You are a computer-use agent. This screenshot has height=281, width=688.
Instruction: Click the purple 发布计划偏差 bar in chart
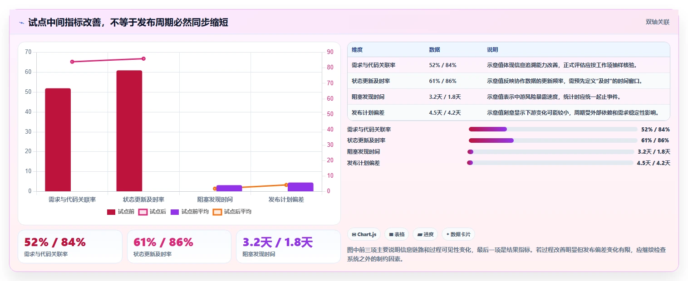[x=300, y=187]
